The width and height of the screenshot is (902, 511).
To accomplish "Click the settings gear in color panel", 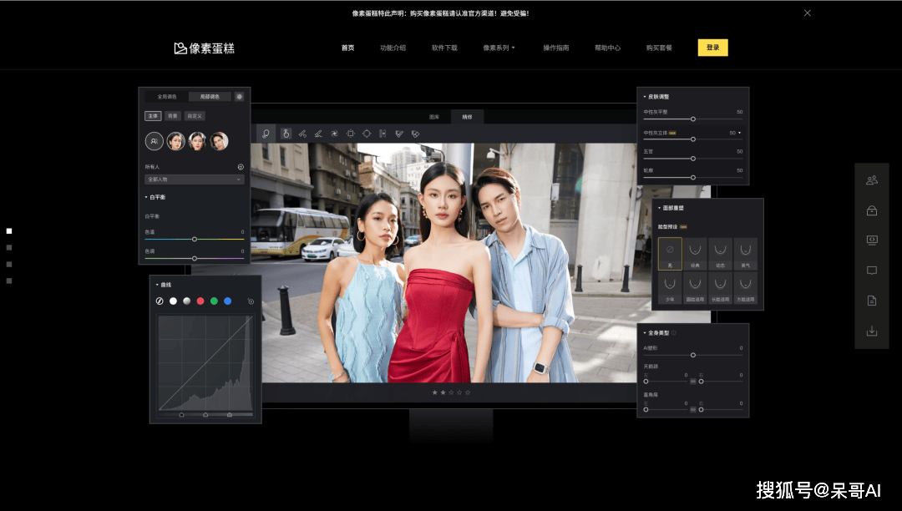I will click(x=240, y=97).
